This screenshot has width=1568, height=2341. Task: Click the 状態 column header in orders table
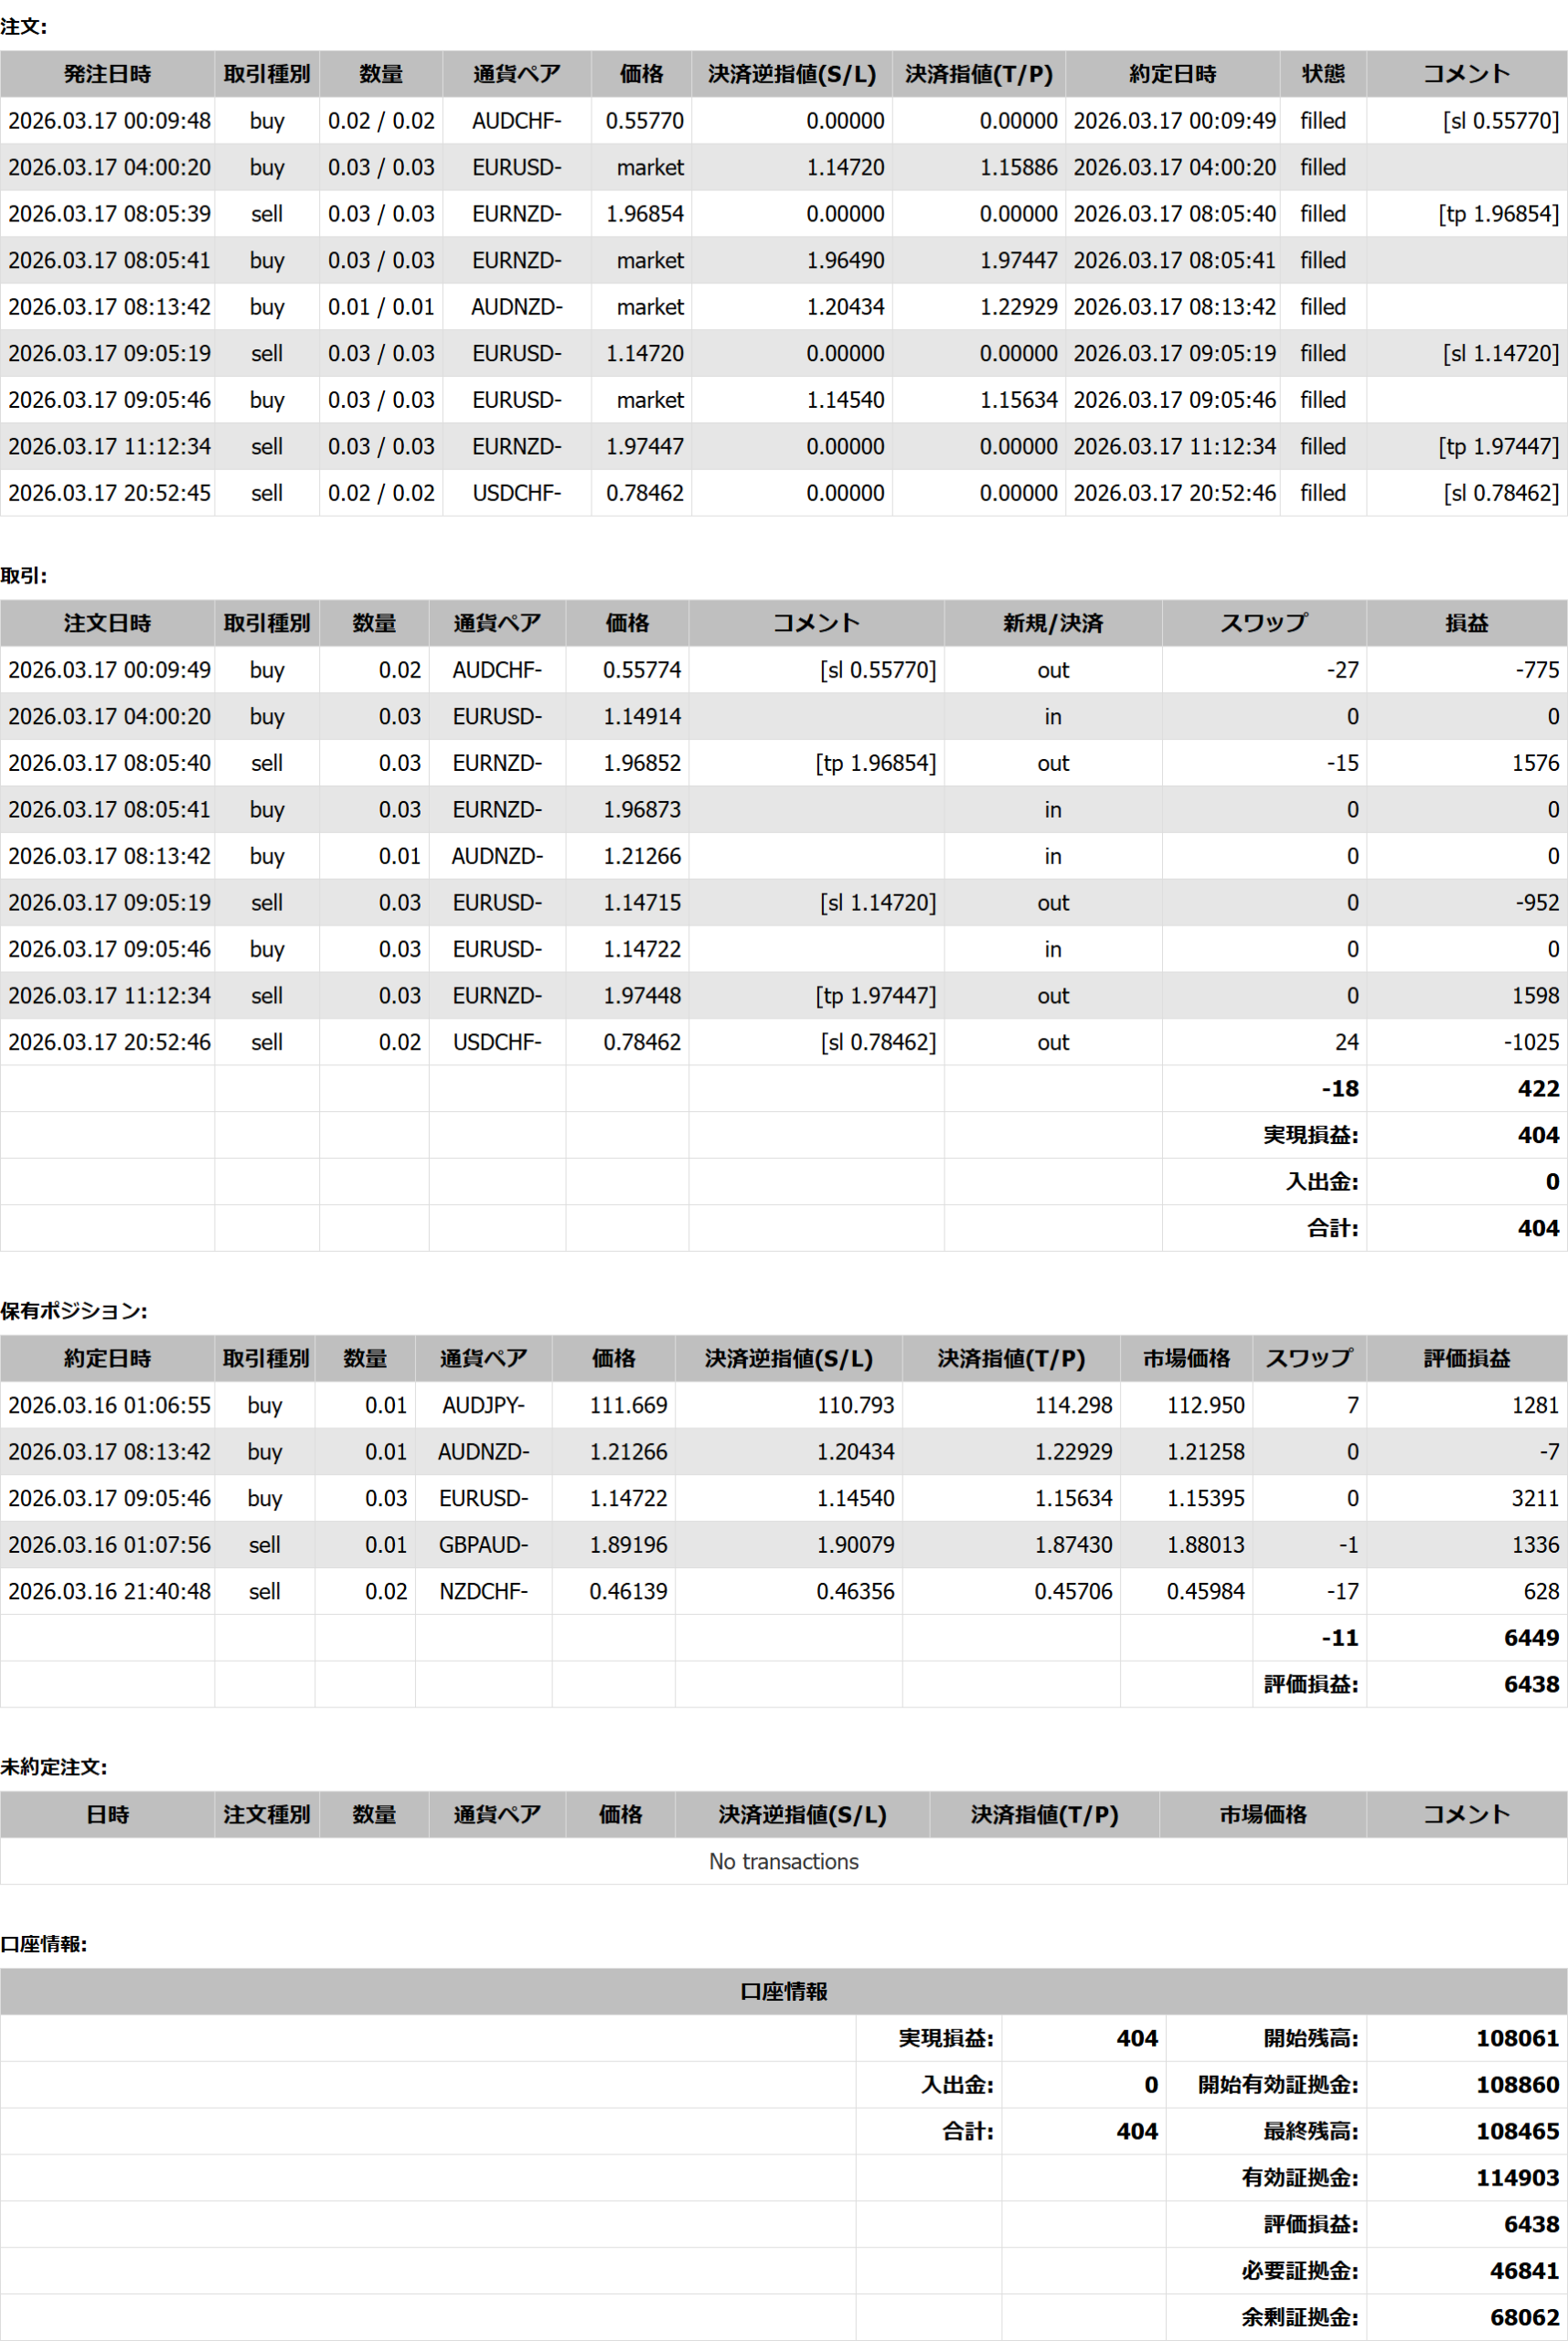[x=1322, y=74]
